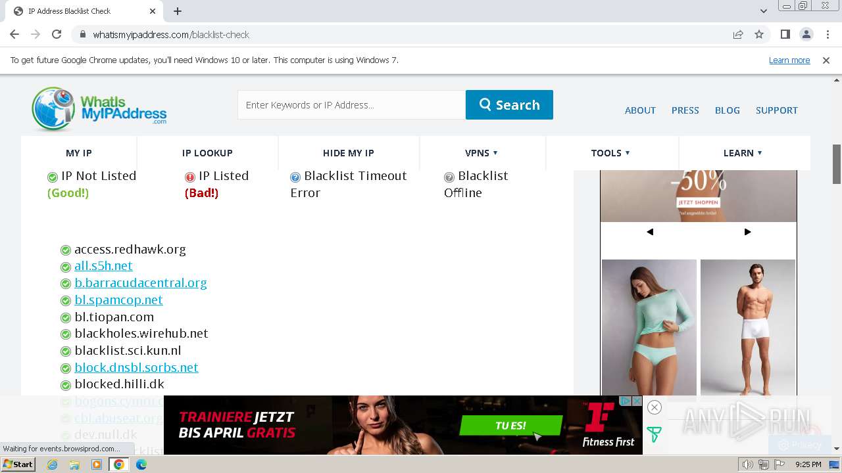This screenshot has width=842, height=473.
Task: Click the volume tray icon
Action: click(x=748, y=464)
